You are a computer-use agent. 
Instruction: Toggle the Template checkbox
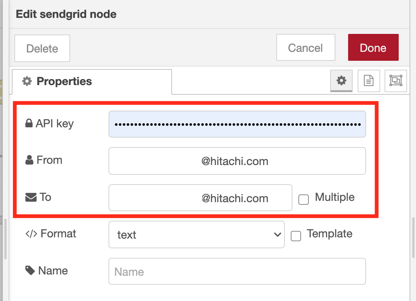tap(296, 236)
